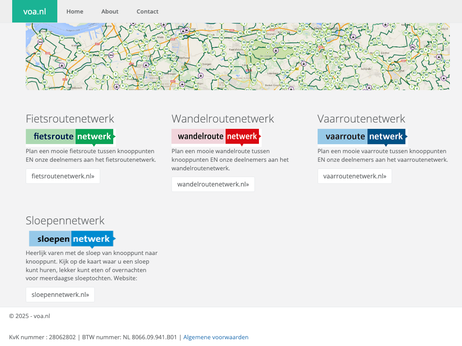Image resolution: width=462 pixels, height=346 pixels.
Task: Open the Home menu item
Action: coord(75,12)
